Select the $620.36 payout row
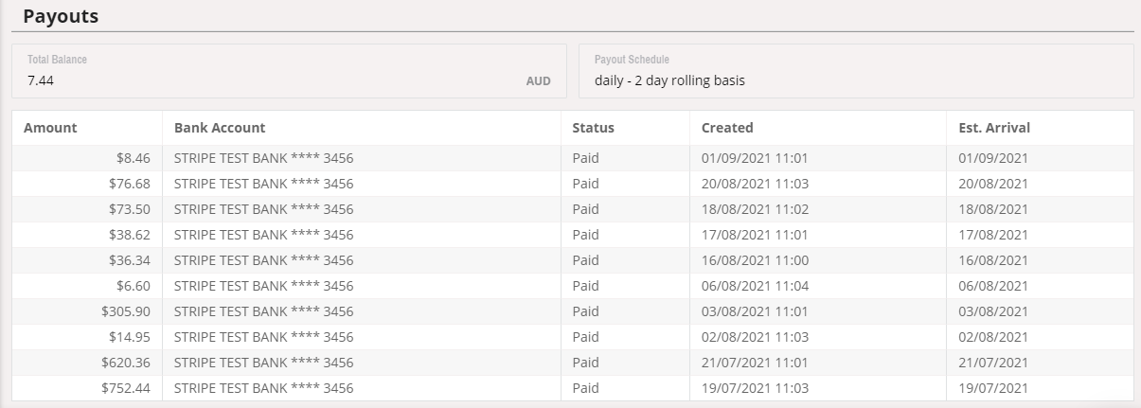 [573, 363]
